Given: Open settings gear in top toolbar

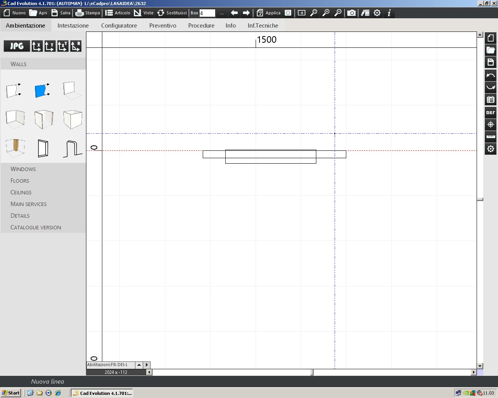Looking at the screenshot, I should (x=377, y=13).
